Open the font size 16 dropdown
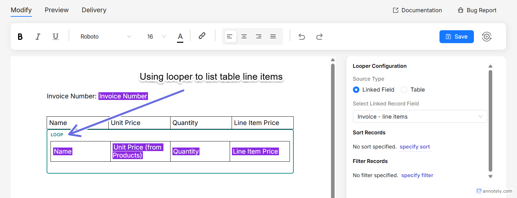This screenshot has width=517, height=198. coord(156,37)
